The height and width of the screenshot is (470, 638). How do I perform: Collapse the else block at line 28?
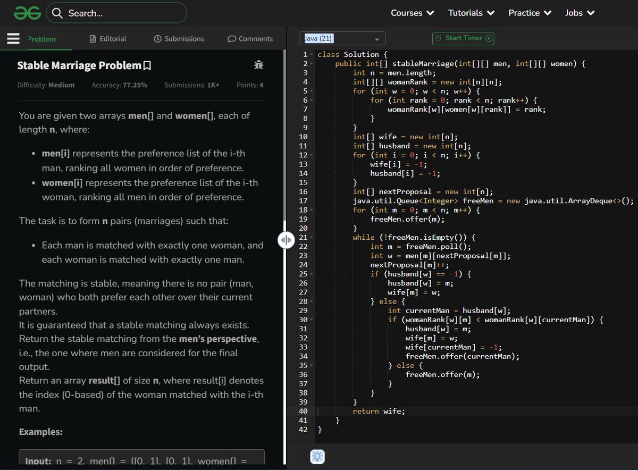[x=312, y=301]
